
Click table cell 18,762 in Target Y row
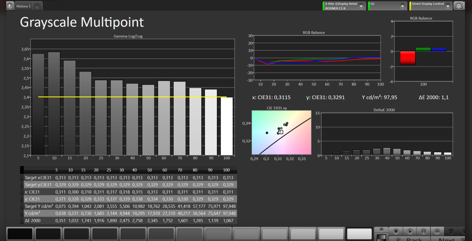tap(153, 206)
